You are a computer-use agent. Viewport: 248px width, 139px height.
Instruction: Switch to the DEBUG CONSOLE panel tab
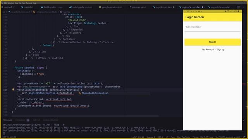(51, 120)
